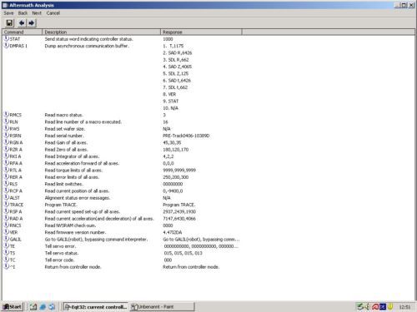The image size is (417, 312).
Task: Open the Cancel menu item
Action: 53,13
